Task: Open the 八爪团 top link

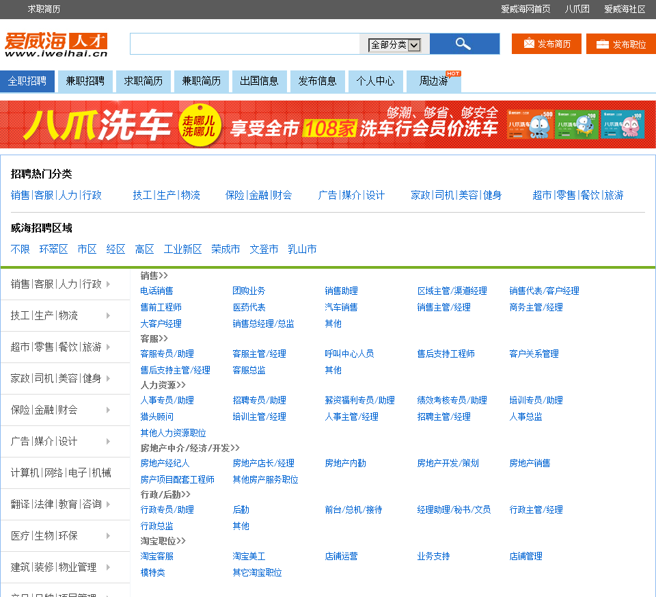Action: pyautogui.click(x=577, y=9)
